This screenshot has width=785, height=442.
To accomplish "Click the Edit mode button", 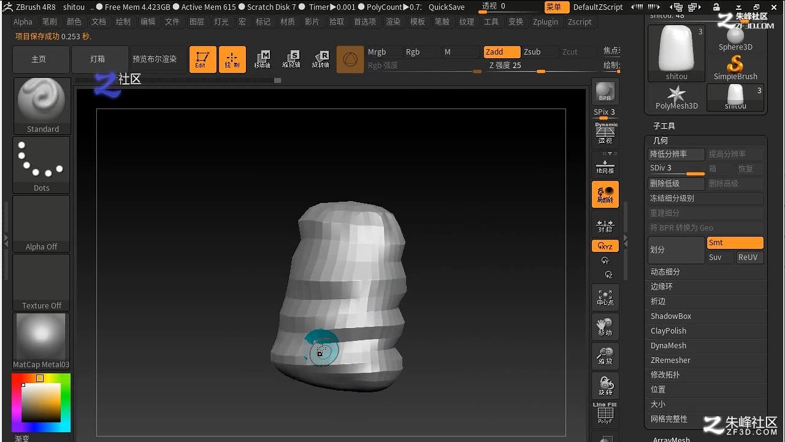I will click(x=202, y=59).
